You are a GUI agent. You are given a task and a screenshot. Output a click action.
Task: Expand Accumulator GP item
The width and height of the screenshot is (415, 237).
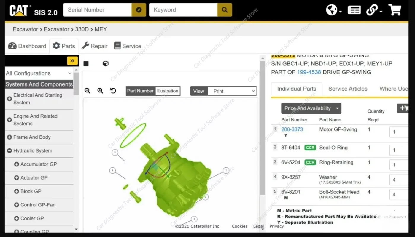point(17,164)
